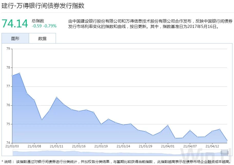Click the x-axis label 21/03/08
Viewport: 234px width, 165px height.
click(34, 146)
